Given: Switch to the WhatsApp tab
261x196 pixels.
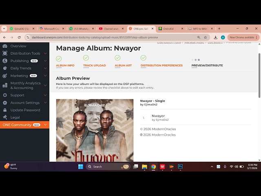Looking at the screenshot, I should 82,29.
